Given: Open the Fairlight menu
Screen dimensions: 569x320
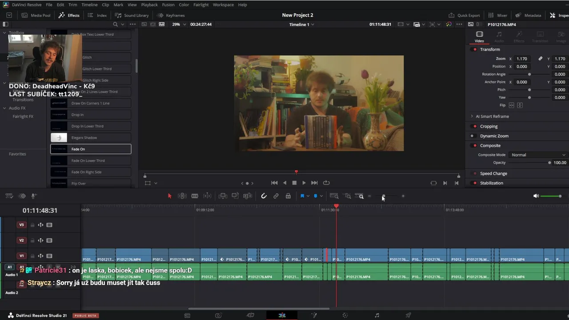Looking at the screenshot, I should coord(201,4).
